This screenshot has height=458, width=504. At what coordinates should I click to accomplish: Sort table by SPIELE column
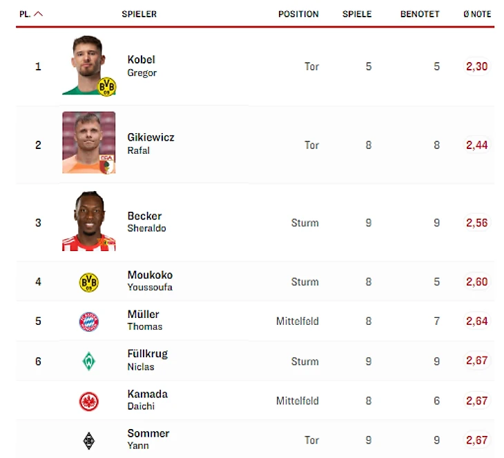click(x=357, y=14)
